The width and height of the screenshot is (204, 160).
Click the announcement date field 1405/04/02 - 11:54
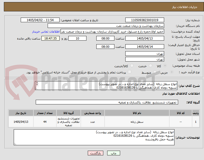click(x=40, y=20)
